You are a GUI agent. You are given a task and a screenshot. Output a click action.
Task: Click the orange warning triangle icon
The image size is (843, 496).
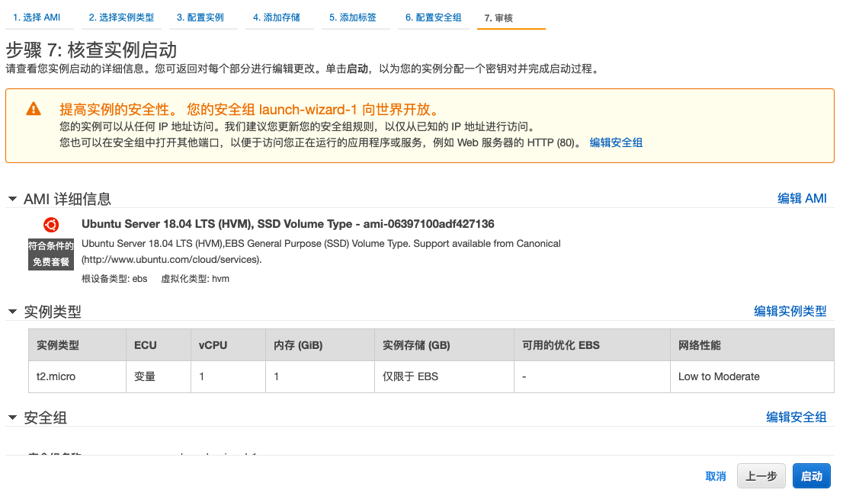[x=34, y=109]
